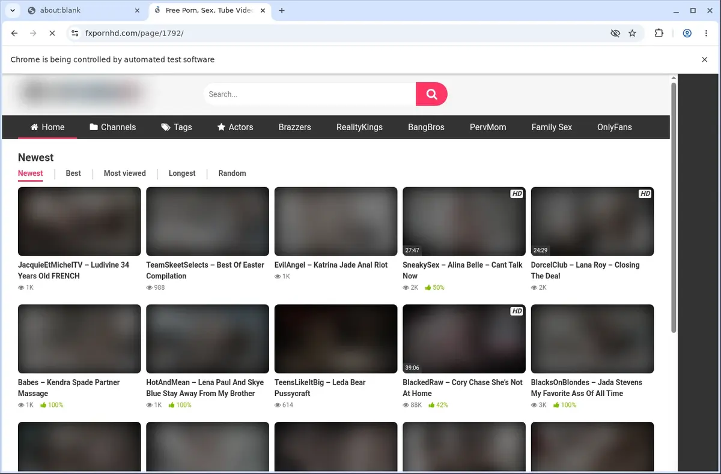Select the OnlyFans nav link

[614, 127]
